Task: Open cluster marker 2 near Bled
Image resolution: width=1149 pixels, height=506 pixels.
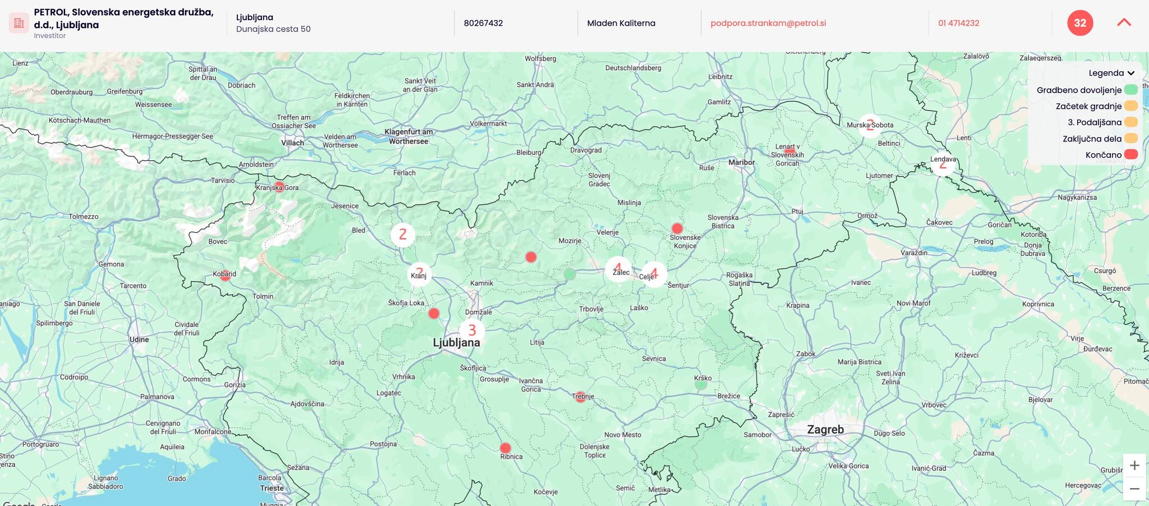Action: [403, 234]
